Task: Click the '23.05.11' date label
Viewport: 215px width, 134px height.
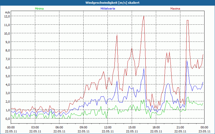Action: tap(204, 131)
